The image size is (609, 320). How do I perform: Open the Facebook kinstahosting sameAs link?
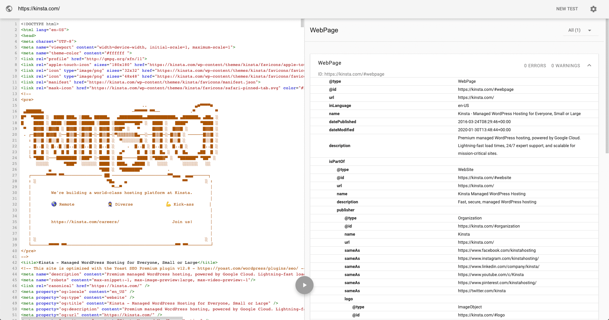[x=497, y=250]
